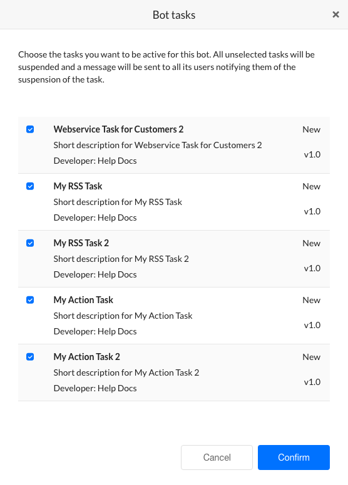Select the My RSS Task 2 title
This screenshot has height=485, width=348.
click(81, 243)
